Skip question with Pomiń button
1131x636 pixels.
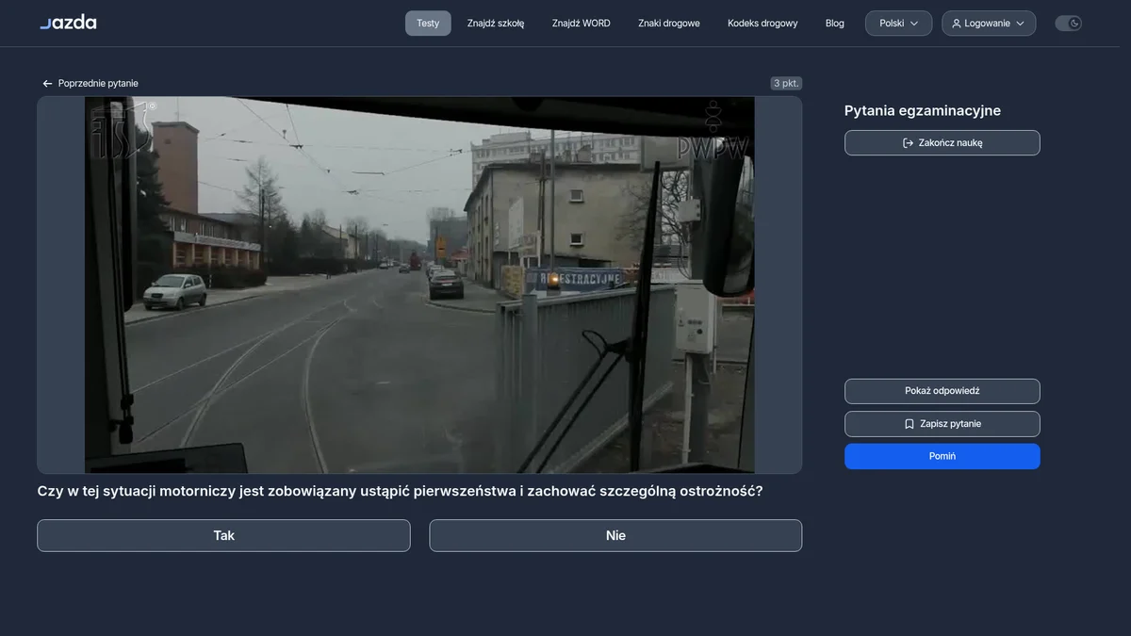click(x=942, y=456)
